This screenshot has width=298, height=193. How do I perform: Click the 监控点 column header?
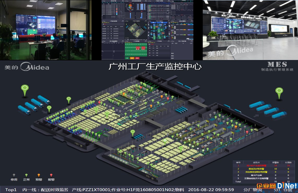(x=256, y=163)
